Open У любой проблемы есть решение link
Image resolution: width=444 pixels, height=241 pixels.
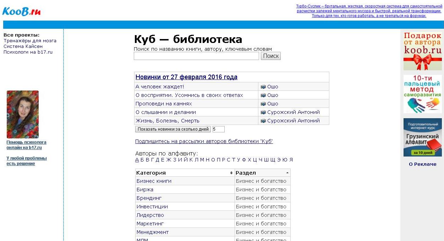27,161
